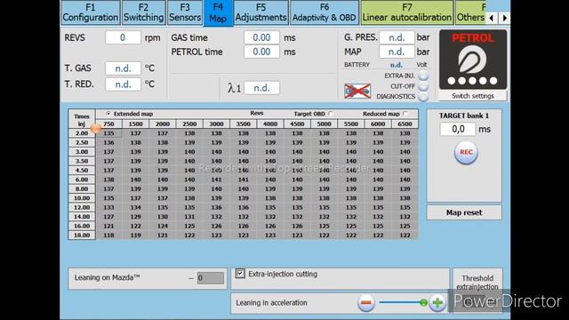Click the red minus leaning button
This screenshot has width=569, height=320.
365,302
